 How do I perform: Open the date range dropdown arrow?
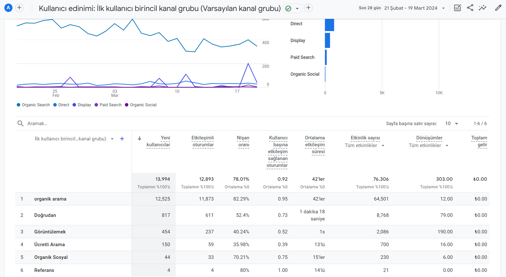click(x=444, y=8)
